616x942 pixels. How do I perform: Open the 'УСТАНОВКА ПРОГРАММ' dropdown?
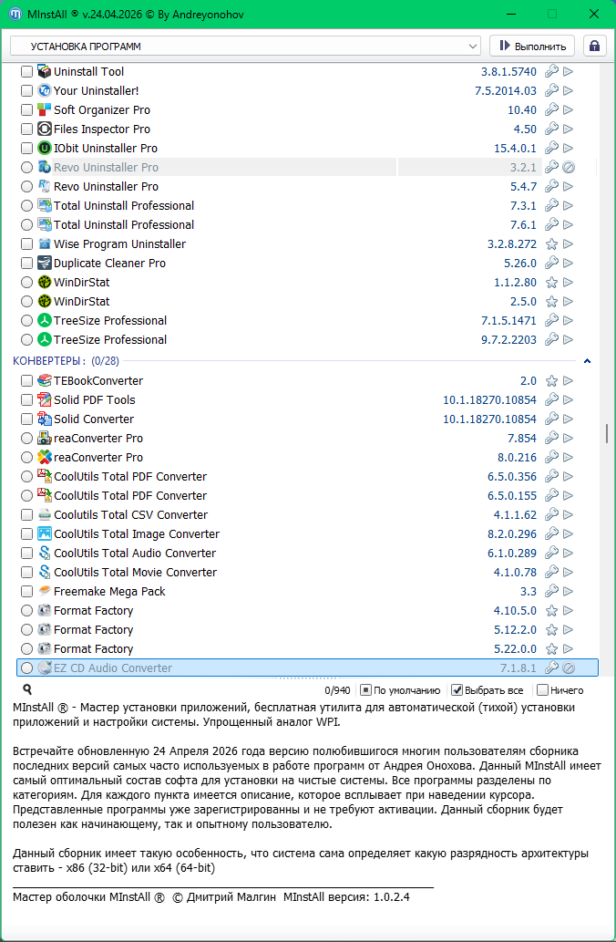245,46
